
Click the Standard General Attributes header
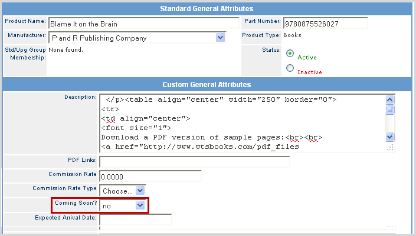(x=207, y=9)
